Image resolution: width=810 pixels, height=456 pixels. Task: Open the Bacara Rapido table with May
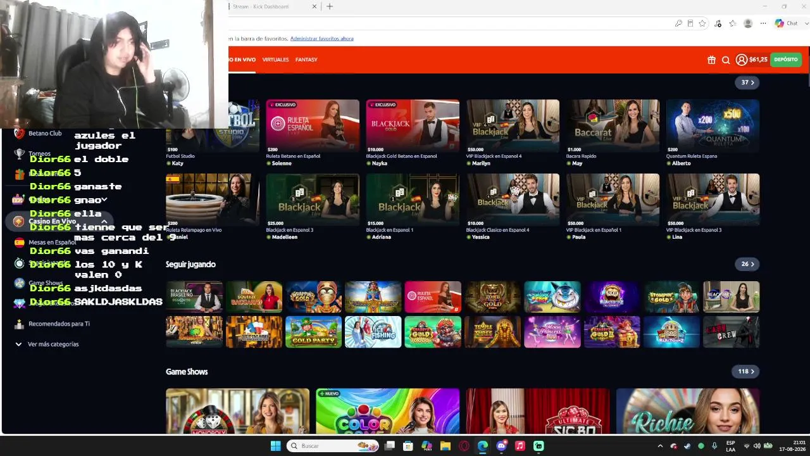point(613,126)
